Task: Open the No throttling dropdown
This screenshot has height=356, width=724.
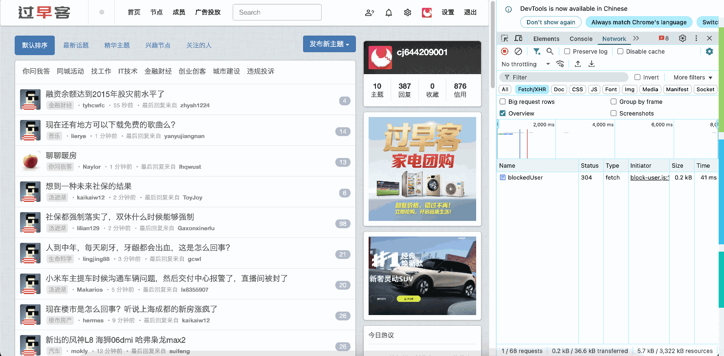Action: [x=523, y=64]
